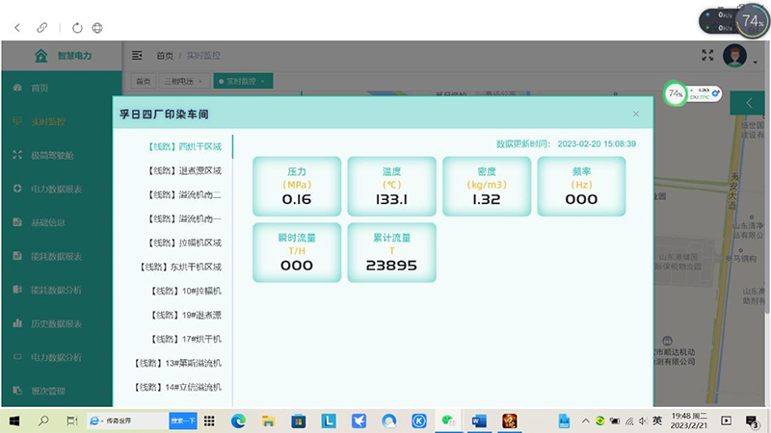This screenshot has width=771, height=433.
Task: Click the 极简驾驶舱 expand-arrows icon
Action: click(x=17, y=155)
